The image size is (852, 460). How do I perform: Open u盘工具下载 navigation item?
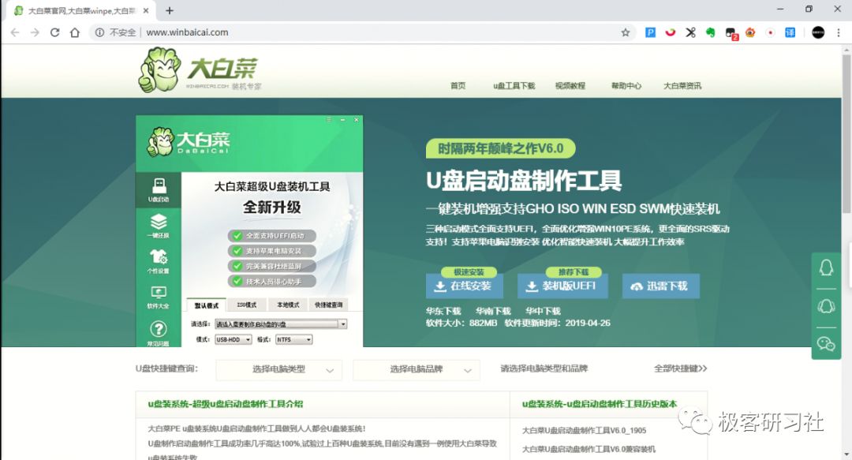514,85
